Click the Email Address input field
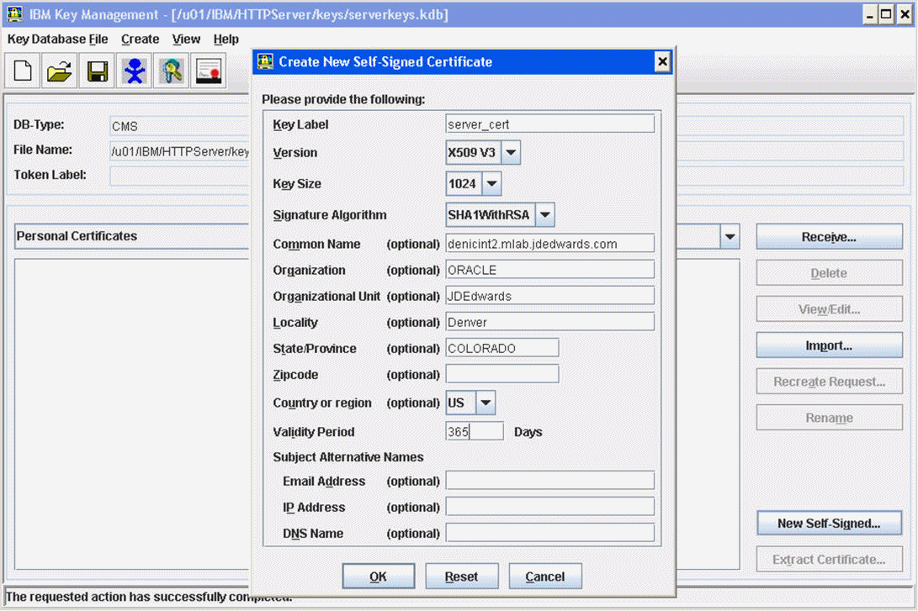 549,481
